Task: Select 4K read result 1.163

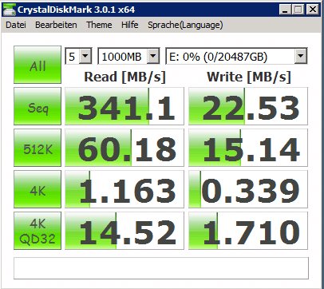Action: tap(124, 189)
